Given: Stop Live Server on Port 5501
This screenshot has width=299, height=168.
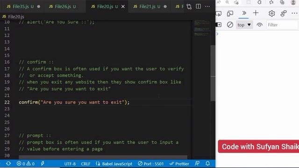Looking at the screenshot, I should point(150,164).
